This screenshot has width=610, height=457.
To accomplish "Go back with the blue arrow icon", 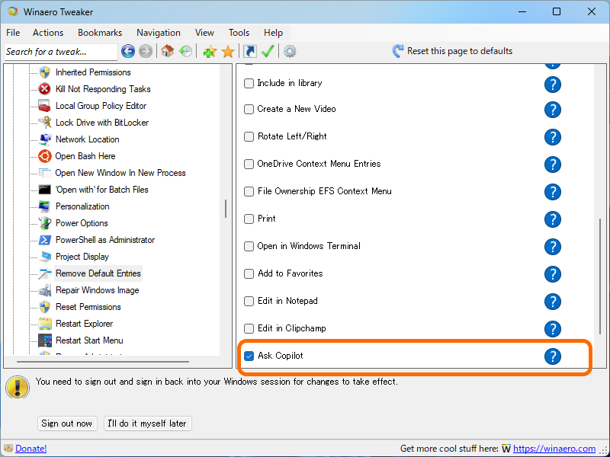I will 128,51.
